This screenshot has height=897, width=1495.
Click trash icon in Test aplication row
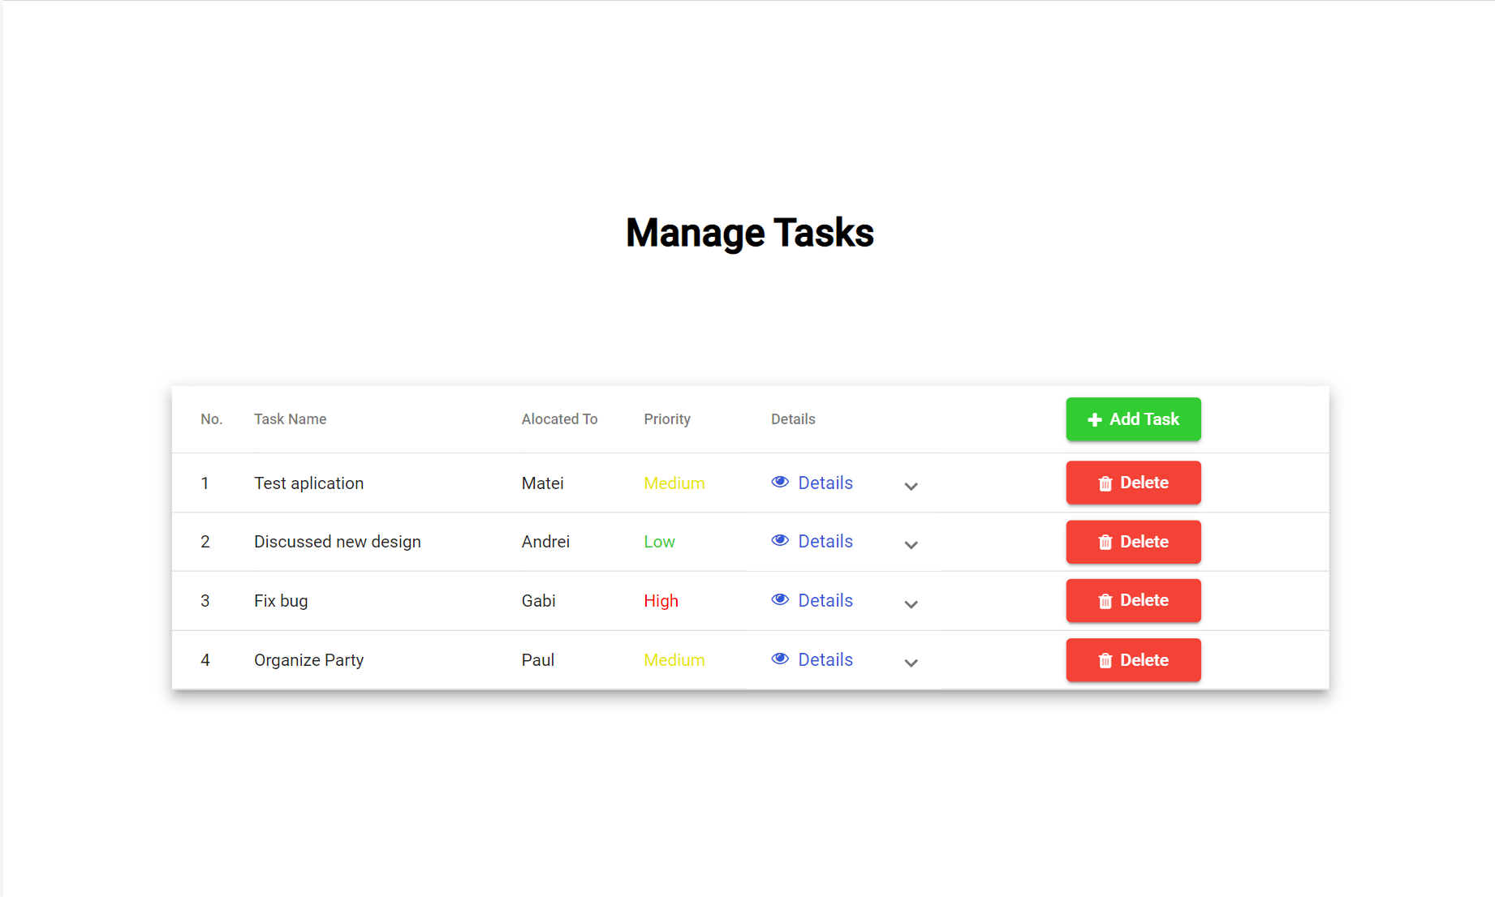(x=1105, y=483)
